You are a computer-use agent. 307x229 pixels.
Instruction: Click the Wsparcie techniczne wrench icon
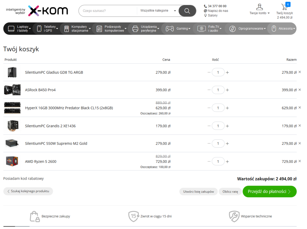point(234,216)
